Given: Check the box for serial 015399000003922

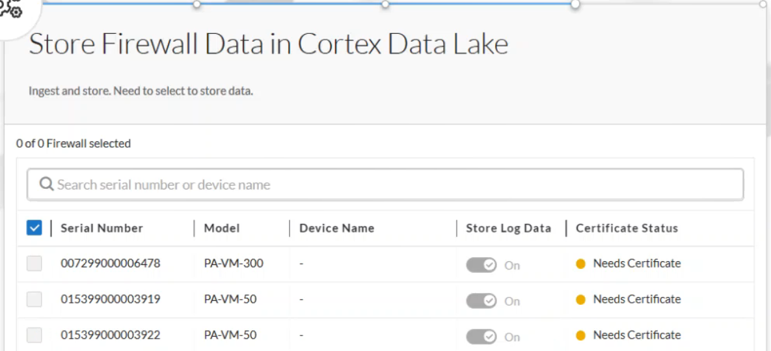Looking at the screenshot, I should 34,335.
